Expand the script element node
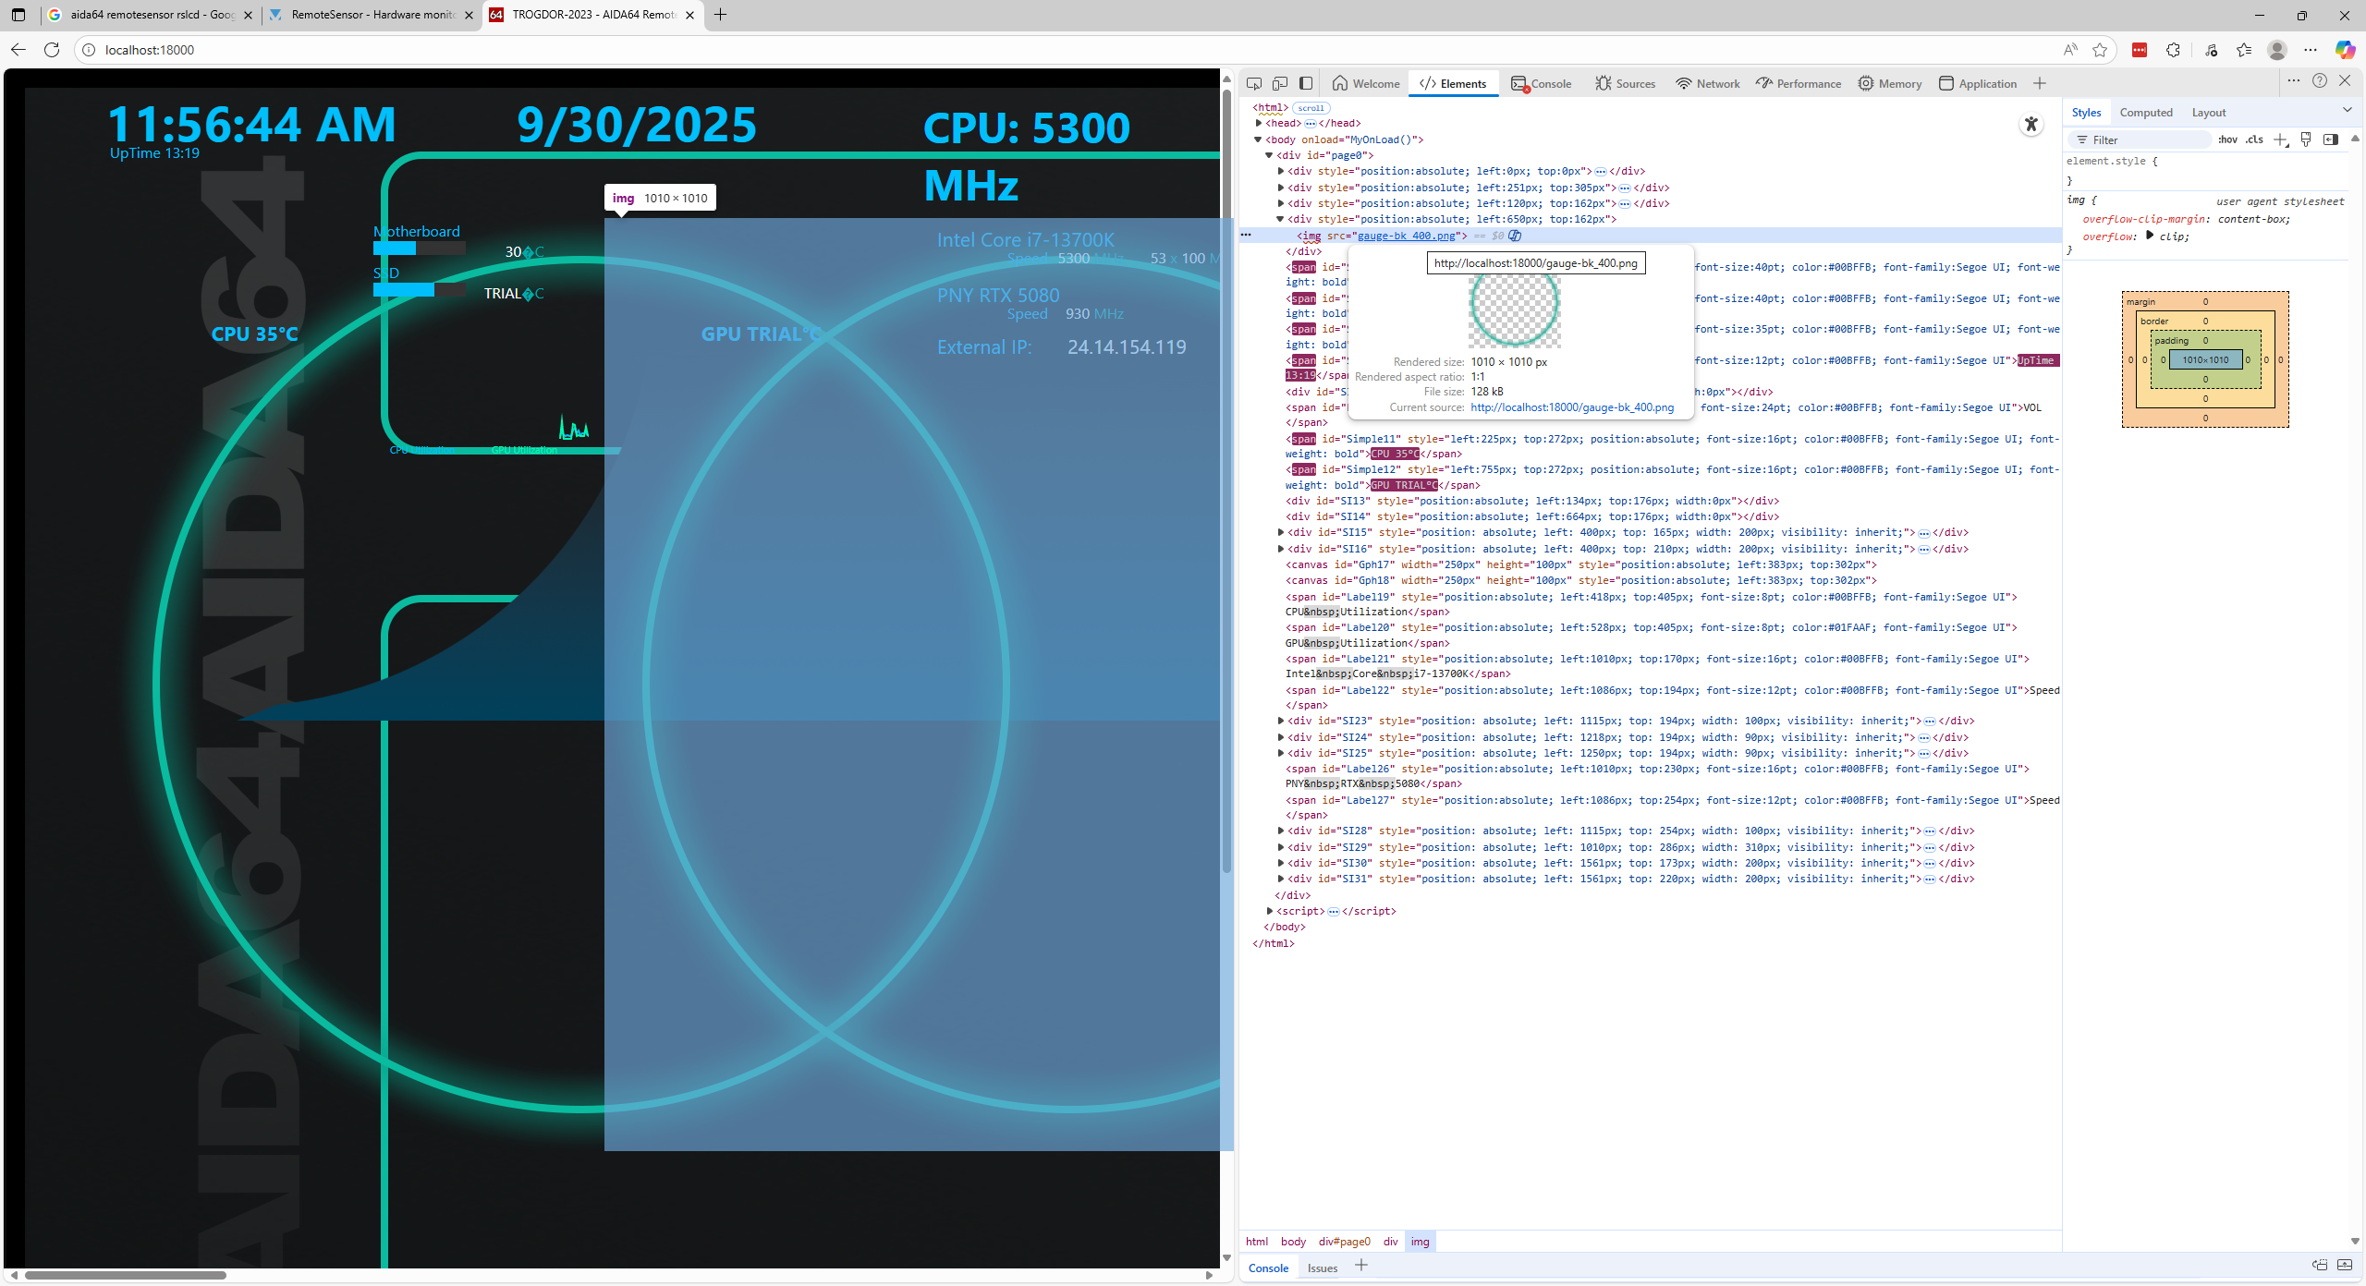This screenshot has height=1286, width=2366. 1270,911
